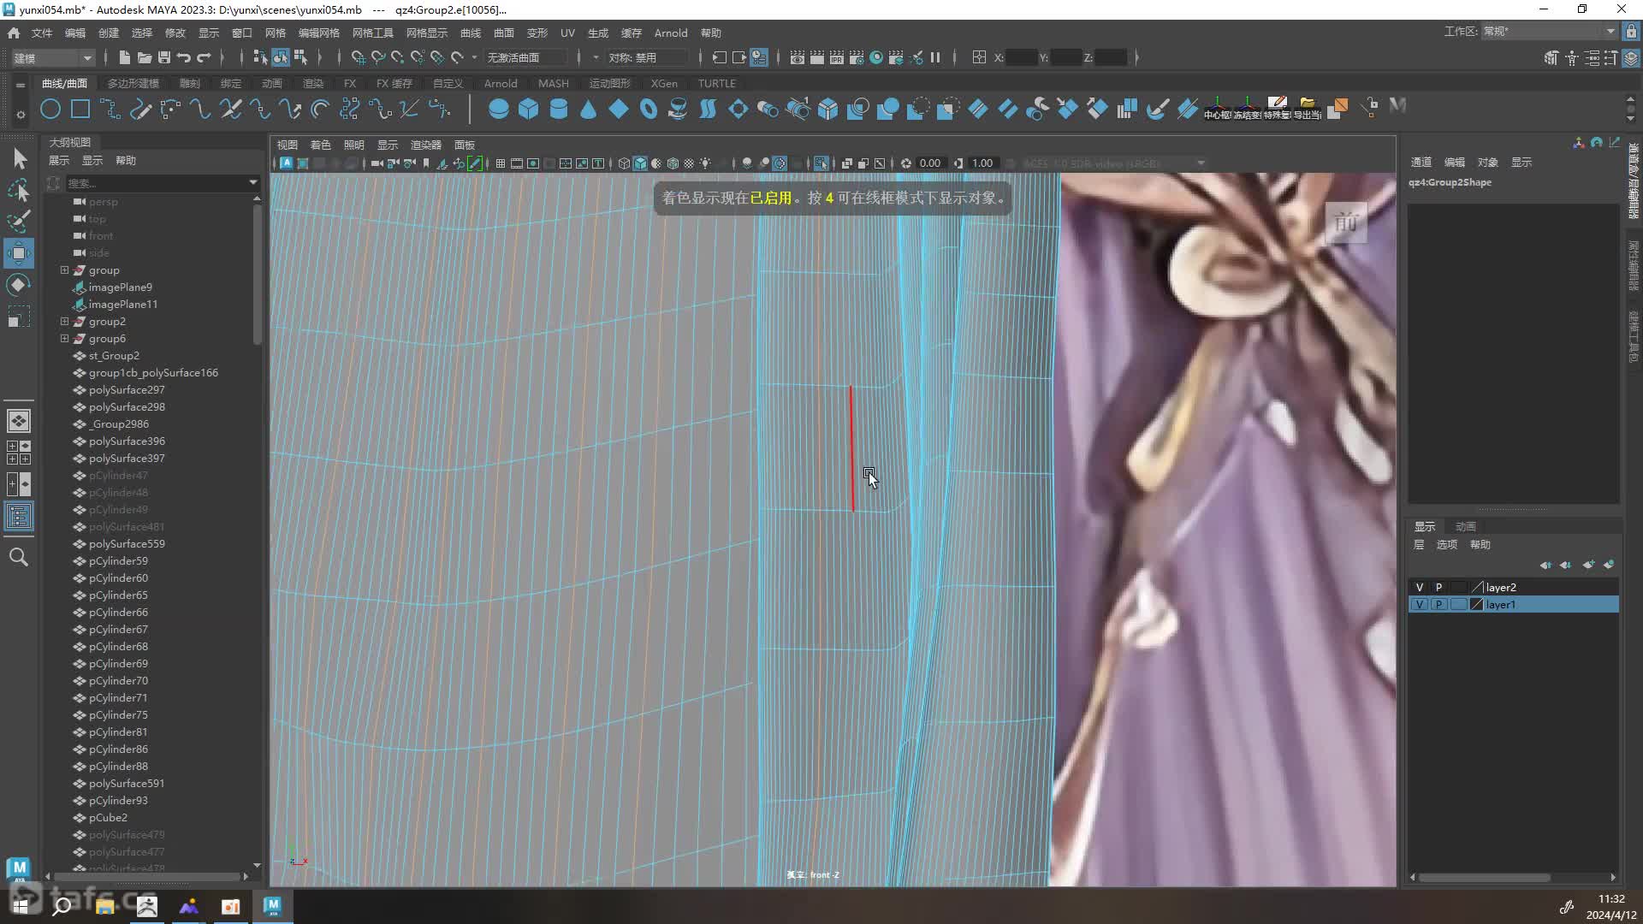Open the 网格工具 menu
1643x924 pixels.
click(x=372, y=33)
